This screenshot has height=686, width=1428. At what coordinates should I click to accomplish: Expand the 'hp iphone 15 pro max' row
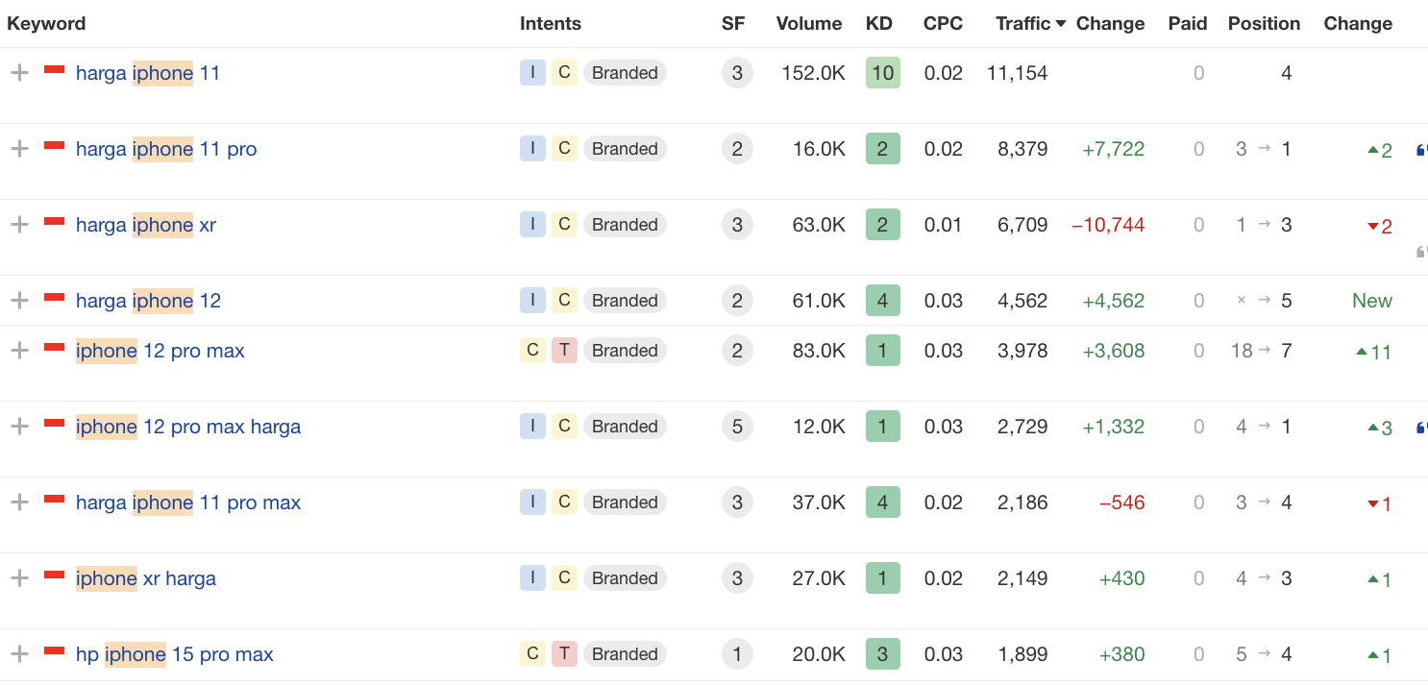[19, 654]
